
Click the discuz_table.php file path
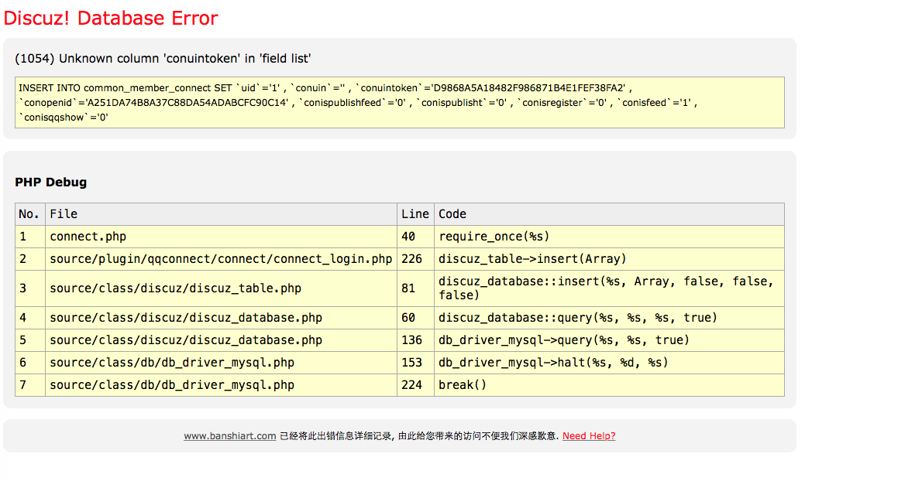[x=175, y=288]
